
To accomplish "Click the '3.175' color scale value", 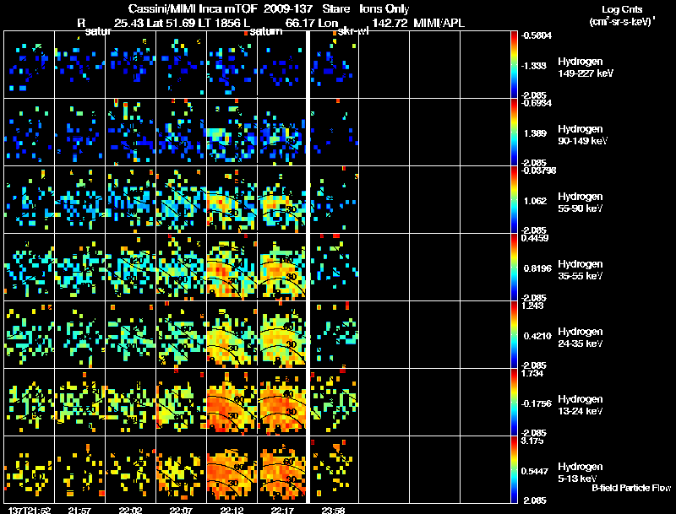I will point(532,441).
